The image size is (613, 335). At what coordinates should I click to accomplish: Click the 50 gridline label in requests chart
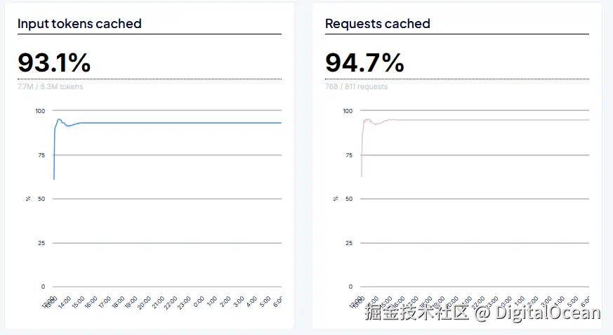349,199
